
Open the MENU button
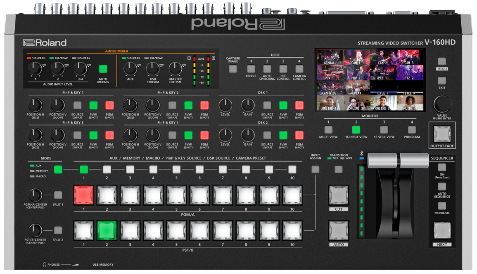442,61
